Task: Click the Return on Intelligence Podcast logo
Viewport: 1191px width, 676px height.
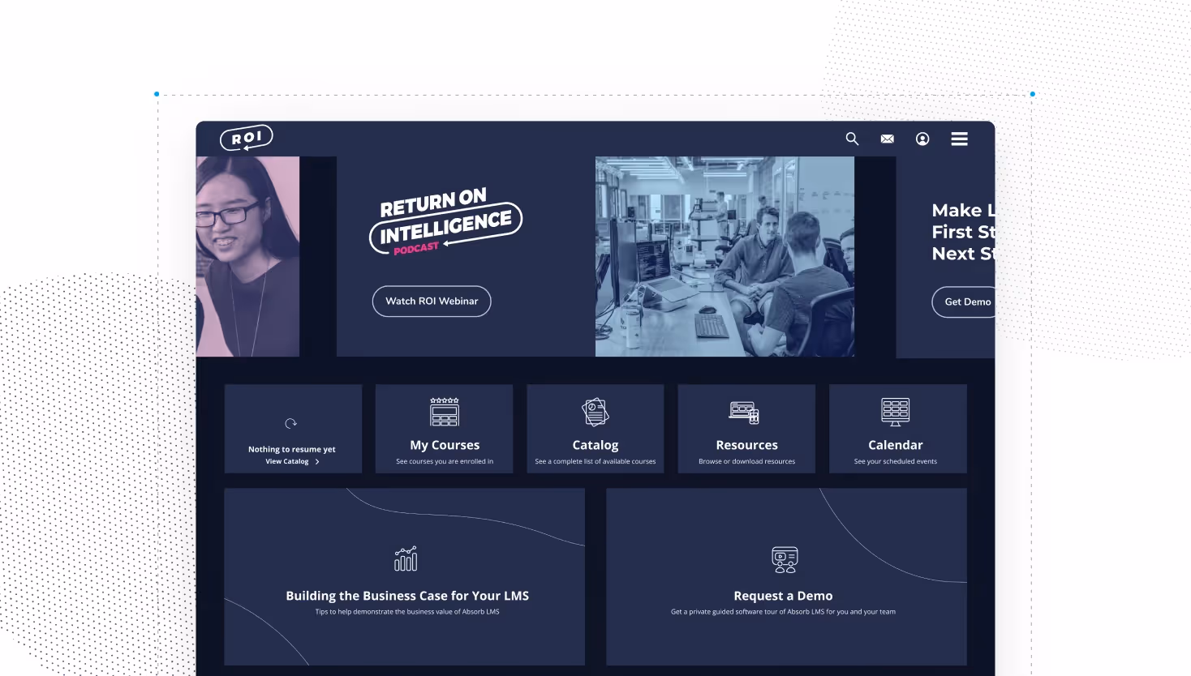Action: (445, 222)
